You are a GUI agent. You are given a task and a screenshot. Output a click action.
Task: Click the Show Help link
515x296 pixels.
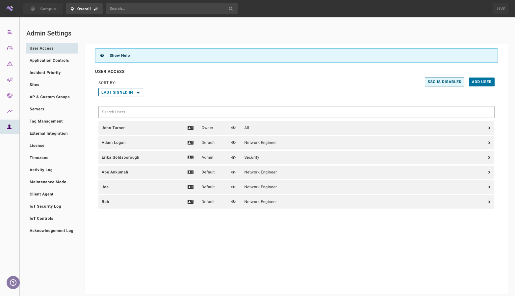point(120,56)
